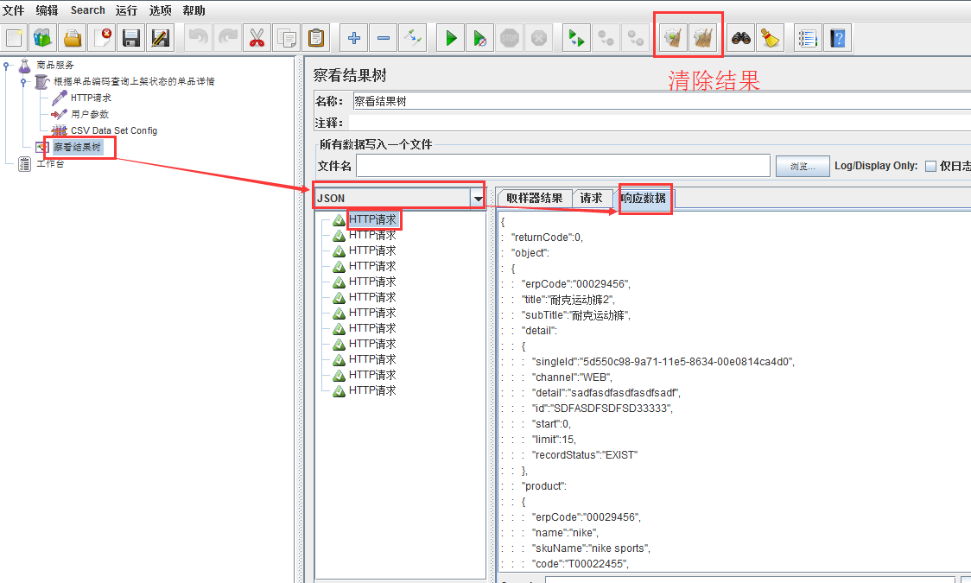
Task: Select the first HTTP请求 result entry
Action: [372, 220]
